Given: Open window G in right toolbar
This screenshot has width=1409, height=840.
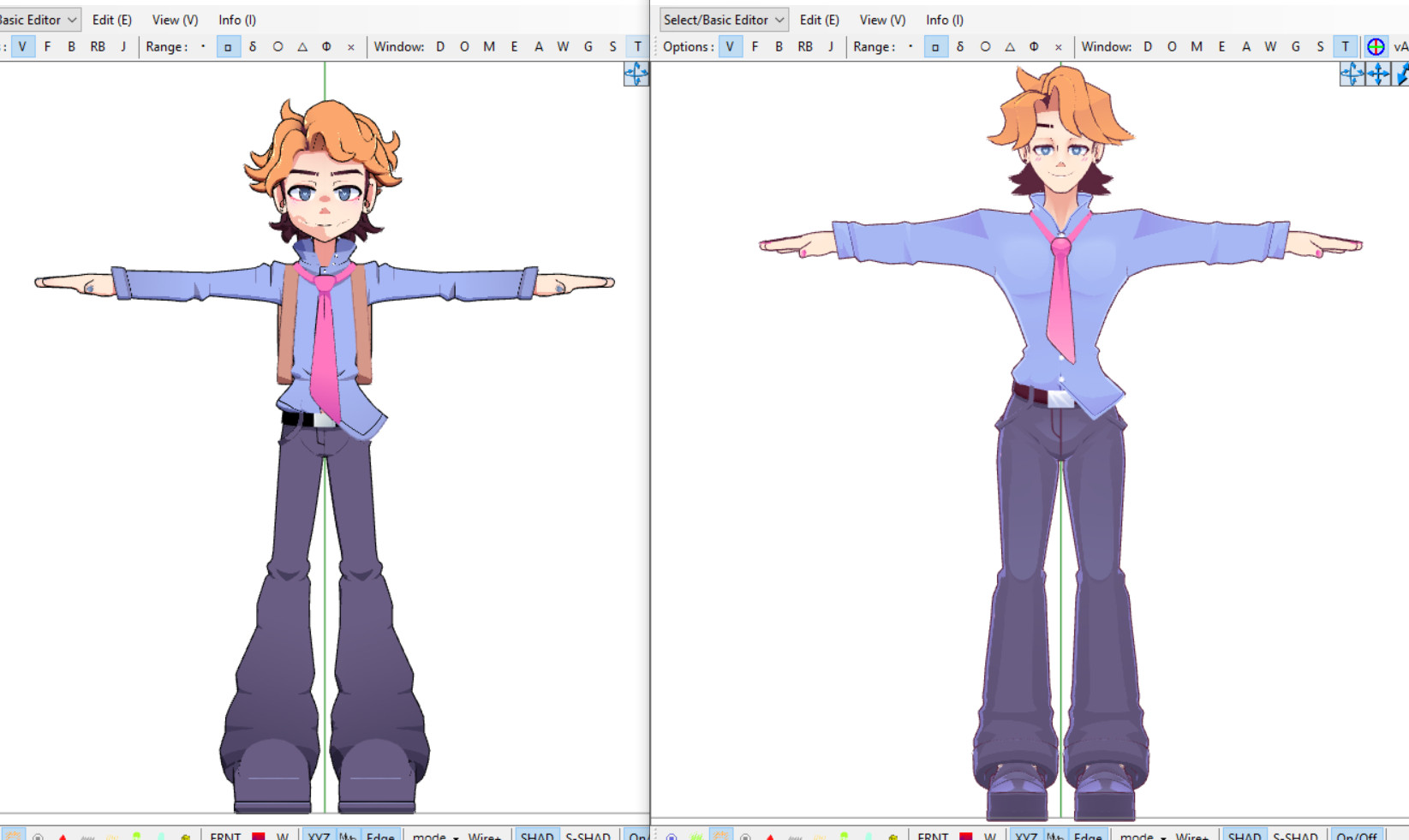Looking at the screenshot, I should (x=1295, y=46).
